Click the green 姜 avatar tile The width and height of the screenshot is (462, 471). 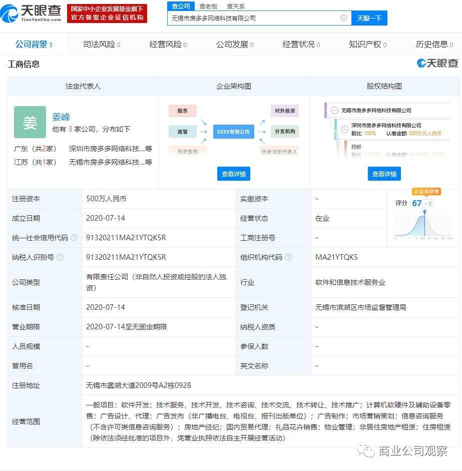coord(30,122)
